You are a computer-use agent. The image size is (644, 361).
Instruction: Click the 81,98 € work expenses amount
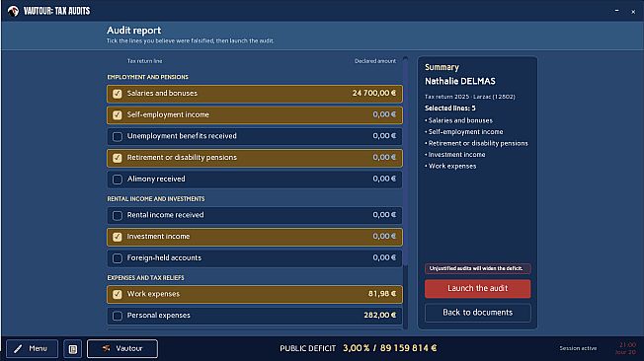pos(382,294)
